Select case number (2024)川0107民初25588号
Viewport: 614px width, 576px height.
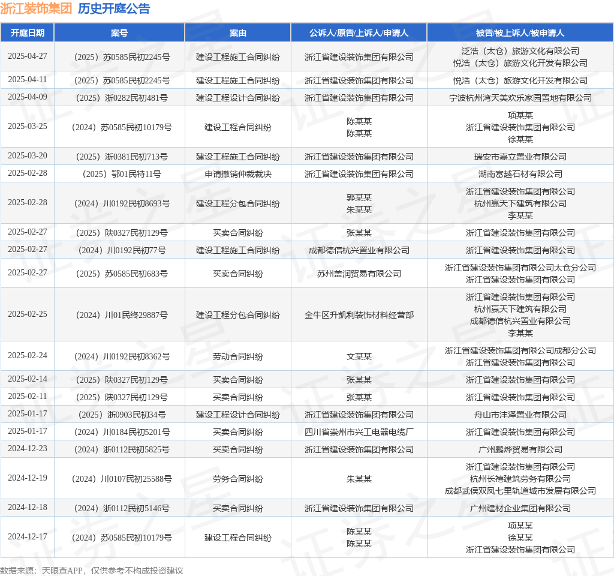coord(122,479)
